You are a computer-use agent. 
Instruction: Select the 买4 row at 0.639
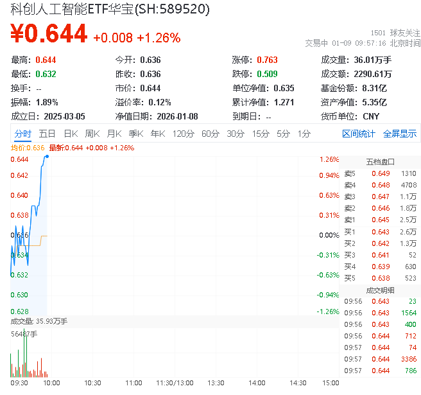click(x=380, y=267)
